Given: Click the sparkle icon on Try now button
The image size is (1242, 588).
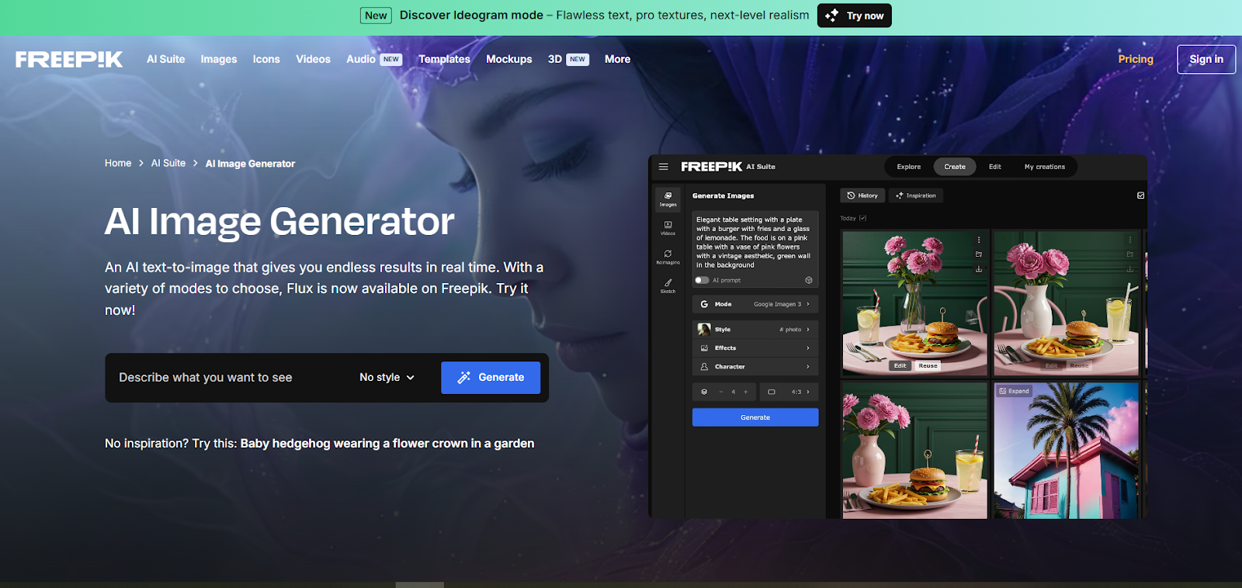Looking at the screenshot, I should click(x=832, y=16).
